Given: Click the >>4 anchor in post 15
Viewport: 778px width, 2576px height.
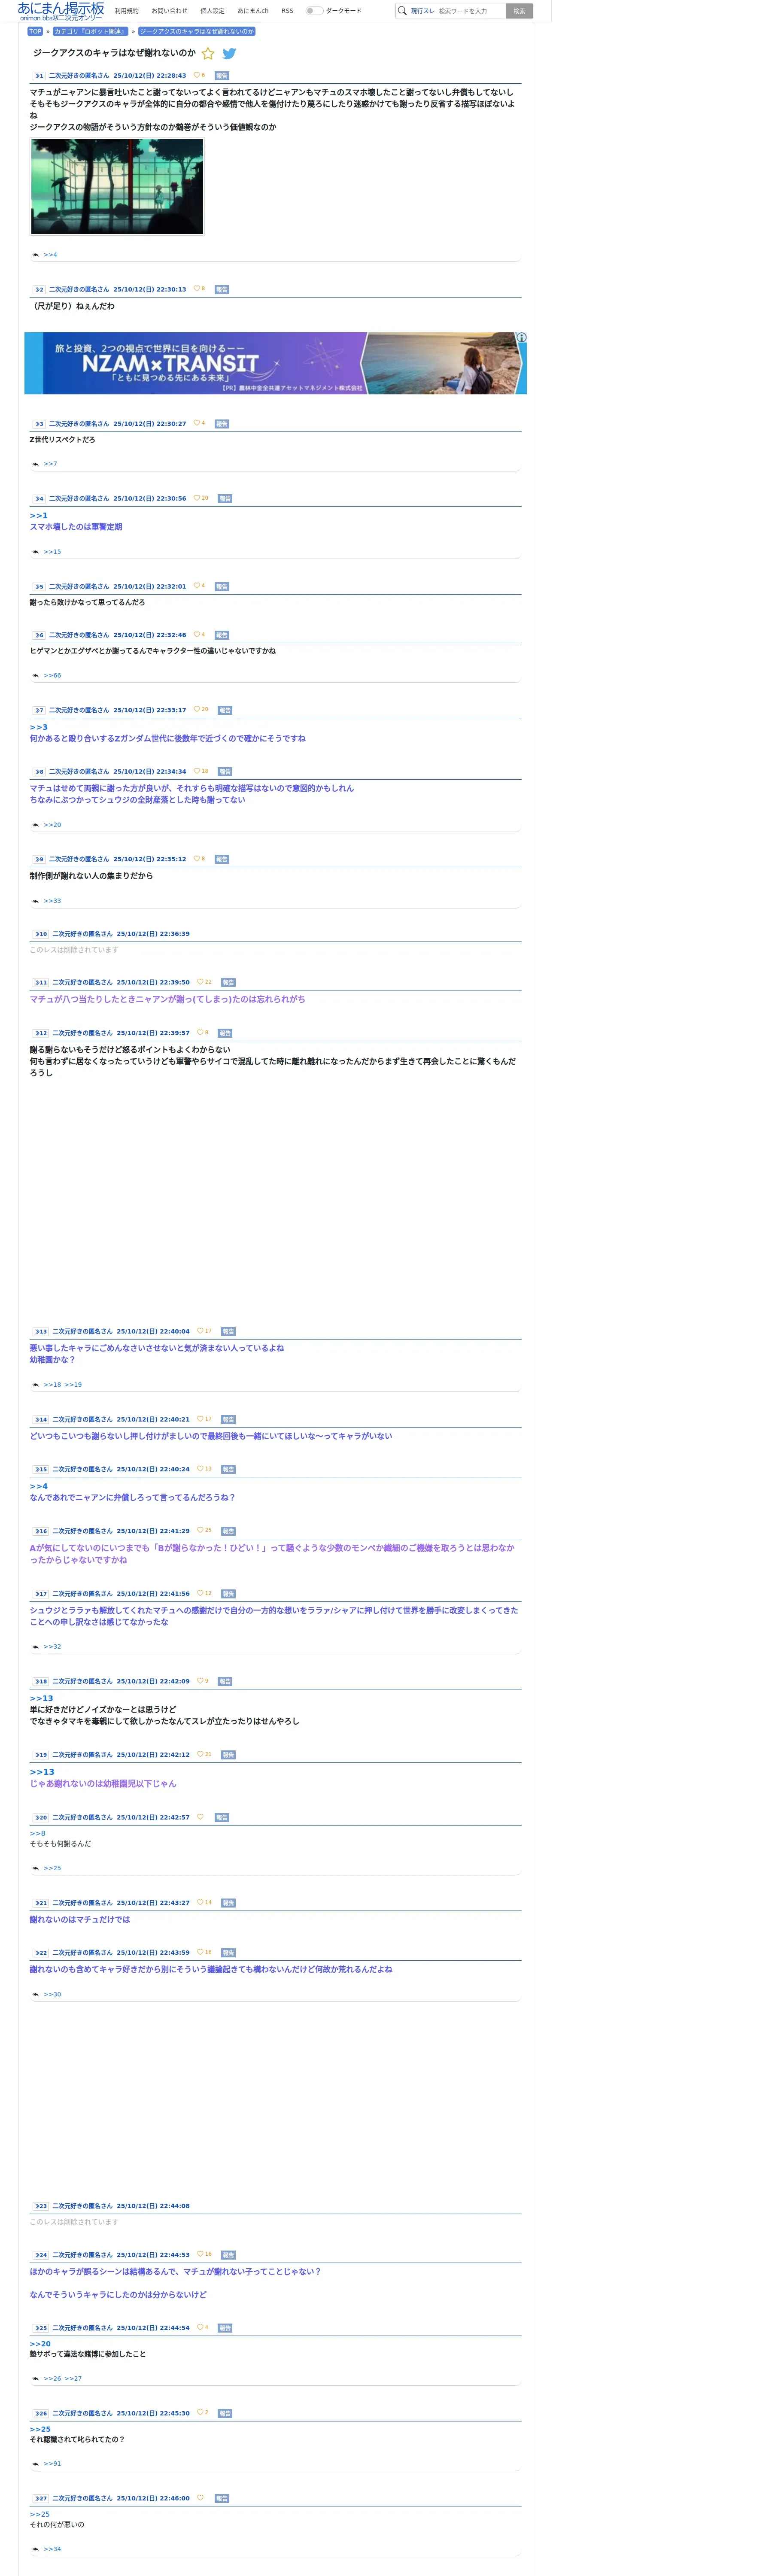Looking at the screenshot, I should pos(39,1487).
